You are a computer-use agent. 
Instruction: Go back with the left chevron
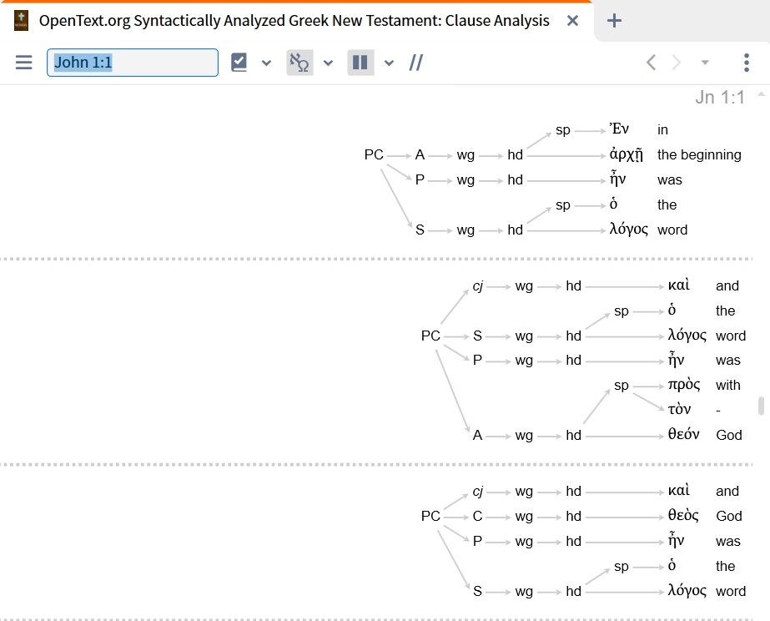tap(652, 63)
